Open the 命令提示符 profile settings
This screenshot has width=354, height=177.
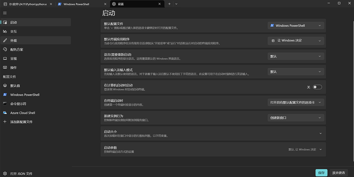[21, 104]
